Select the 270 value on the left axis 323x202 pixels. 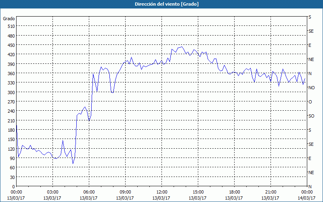[11, 102]
